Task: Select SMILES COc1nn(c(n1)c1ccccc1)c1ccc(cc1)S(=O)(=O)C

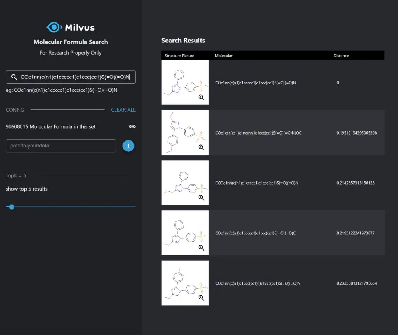Action: click(x=255, y=233)
